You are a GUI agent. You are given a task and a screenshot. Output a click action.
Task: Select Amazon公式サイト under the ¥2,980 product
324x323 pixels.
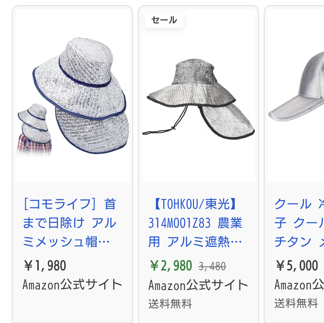tap(198, 285)
